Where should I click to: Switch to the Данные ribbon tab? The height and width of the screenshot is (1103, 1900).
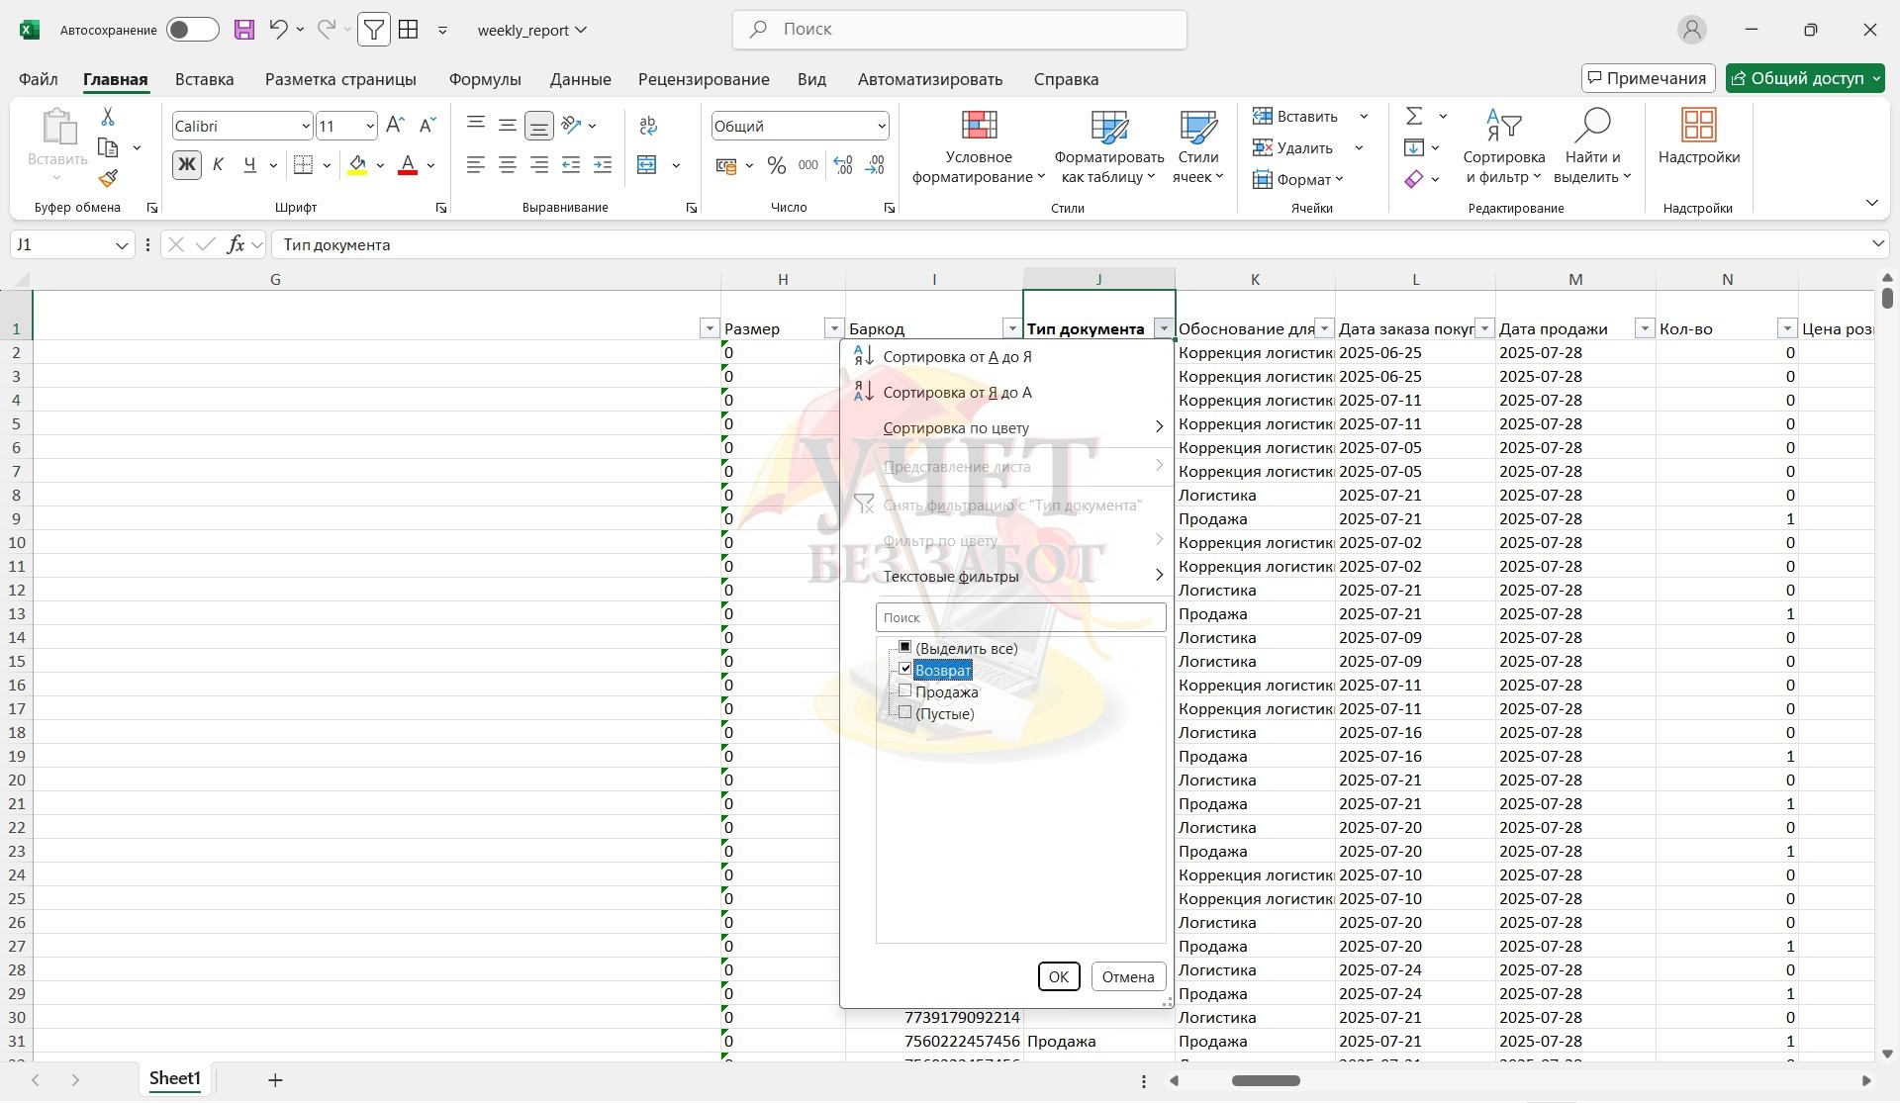[x=580, y=79]
